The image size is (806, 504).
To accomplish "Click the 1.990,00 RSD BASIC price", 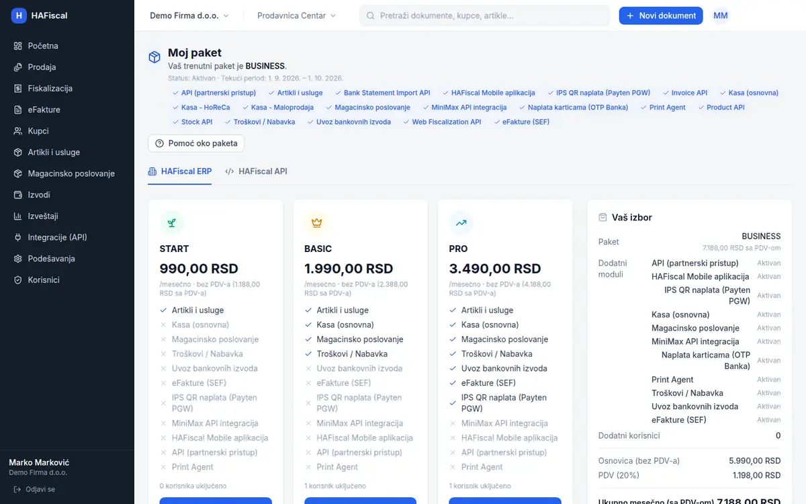I will click(x=349, y=269).
